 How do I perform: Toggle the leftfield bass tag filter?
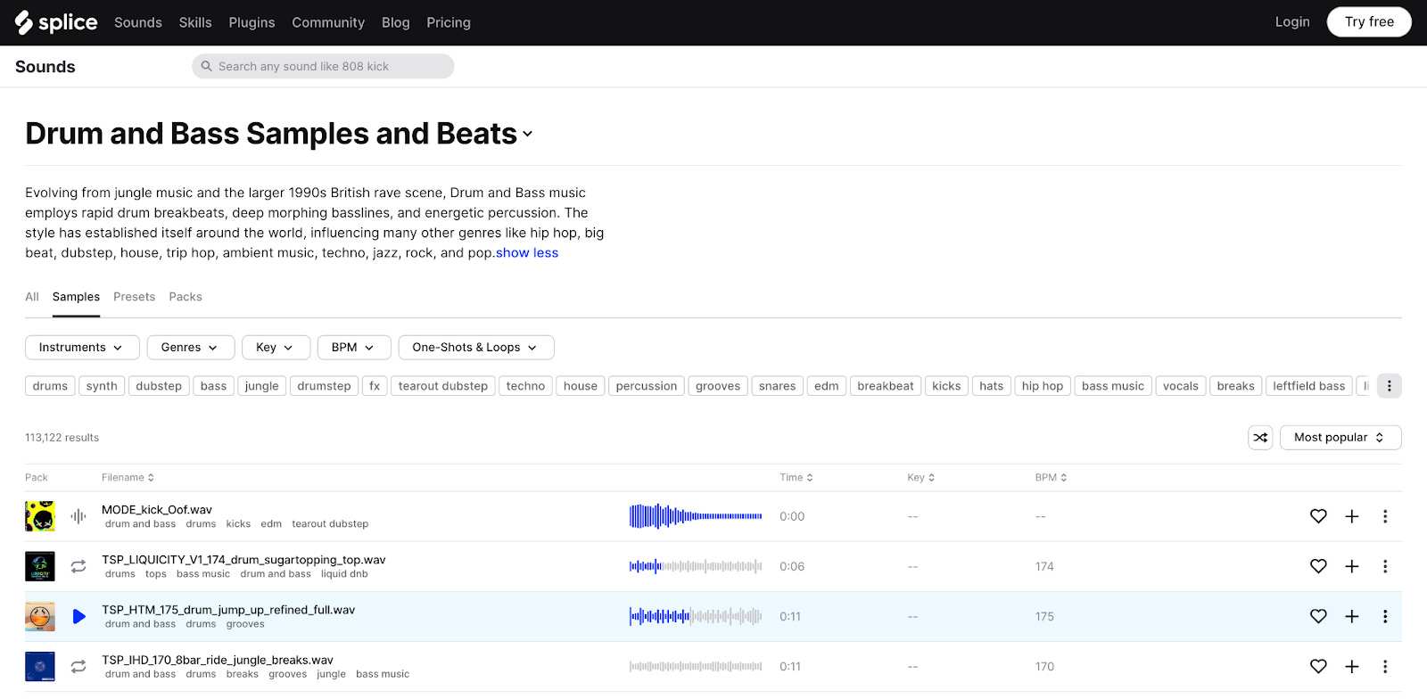[1308, 386]
